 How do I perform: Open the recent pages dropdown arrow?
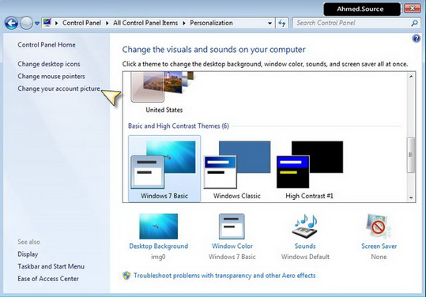[37, 24]
